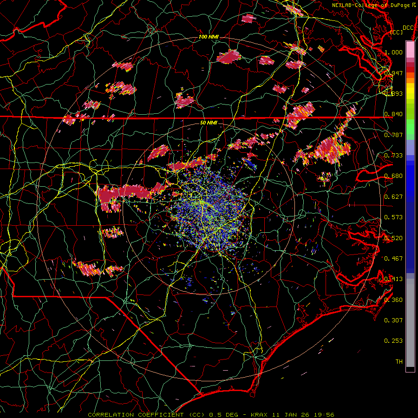Click the 0.413 scale value
The image size is (418, 418).
click(x=393, y=279)
